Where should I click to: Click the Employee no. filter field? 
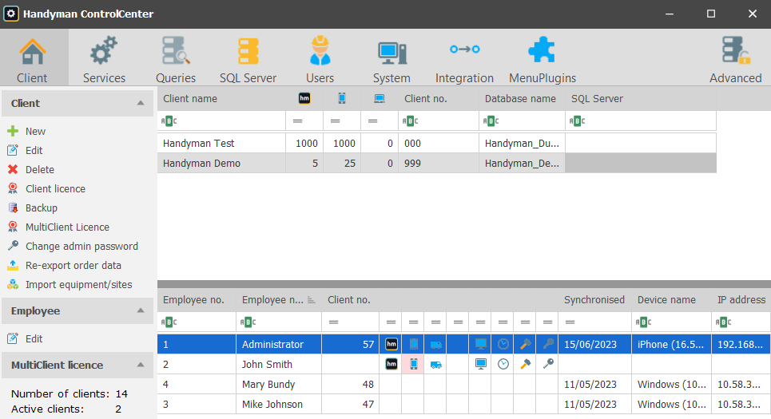pyautogui.click(x=197, y=322)
